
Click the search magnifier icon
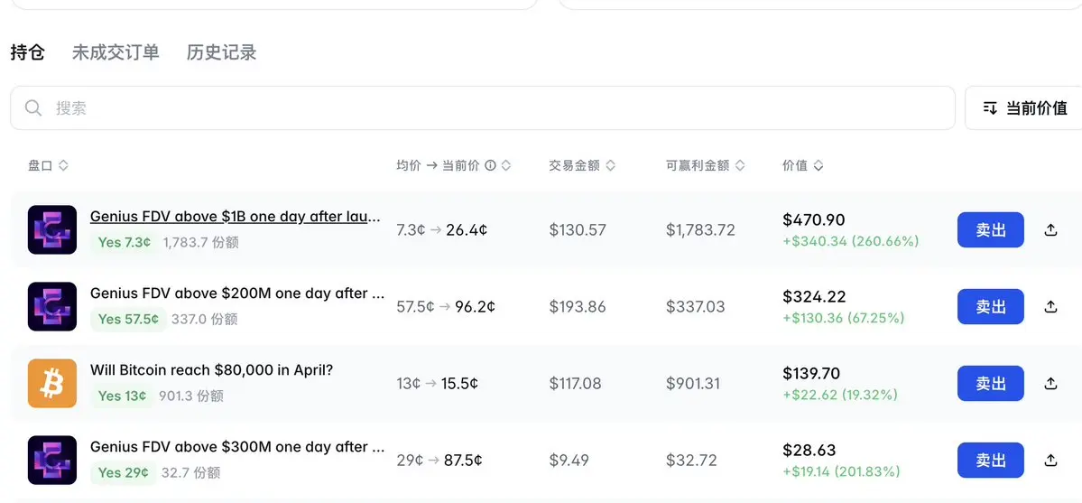(34, 108)
